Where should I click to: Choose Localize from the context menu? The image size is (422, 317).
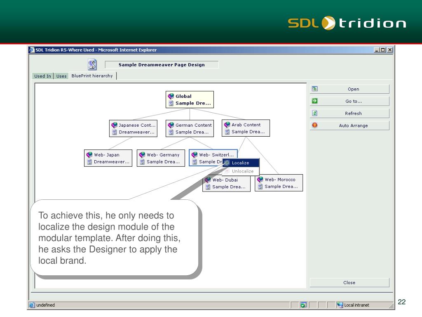coord(241,163)
